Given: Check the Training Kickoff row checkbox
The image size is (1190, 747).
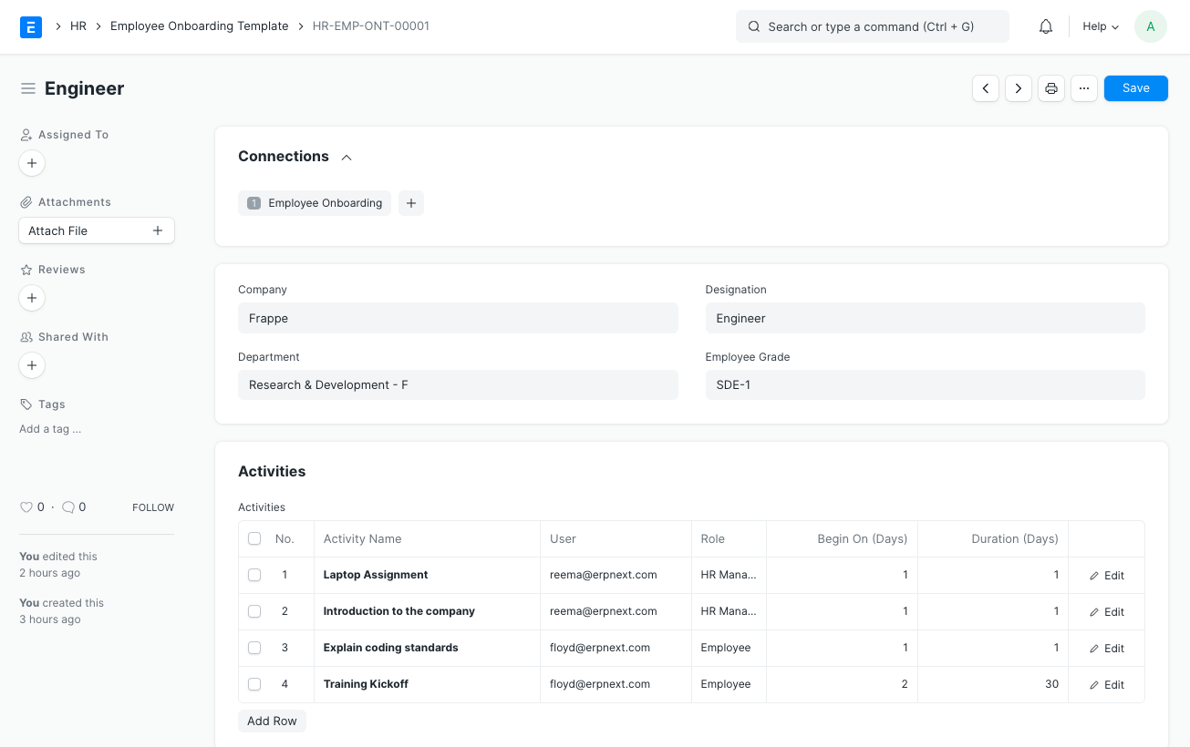Looking at the screenshot, I should [254, 684].
